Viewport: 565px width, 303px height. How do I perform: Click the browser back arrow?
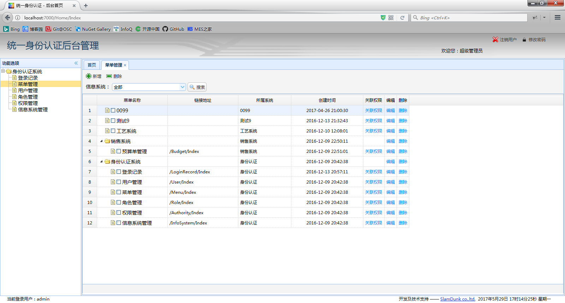(7, 18)
